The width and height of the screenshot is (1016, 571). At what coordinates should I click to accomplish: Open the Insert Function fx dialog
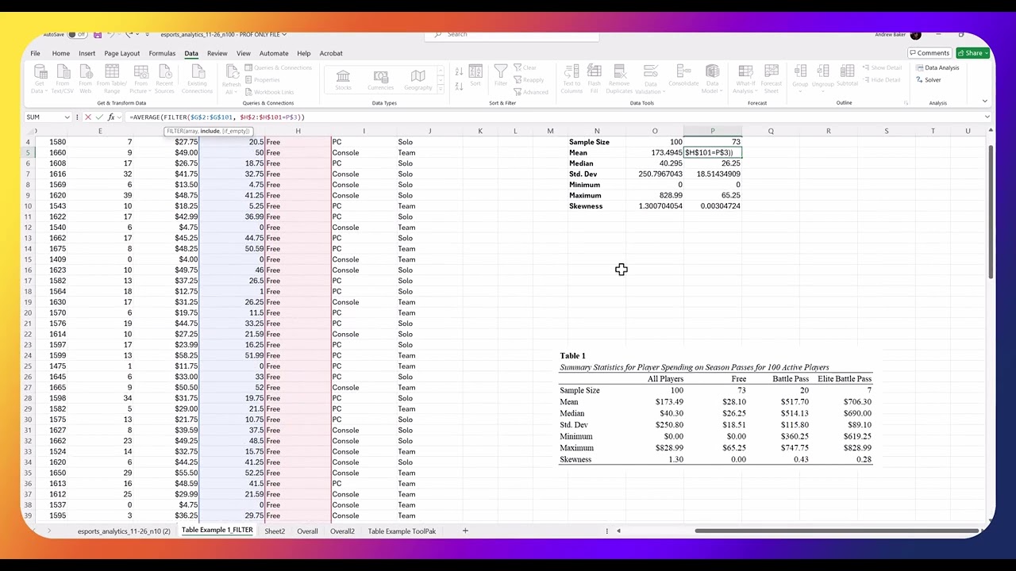click(111, 117)
